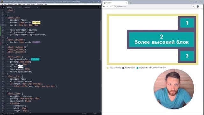Image resolution: width=204 pixels, height=115 pixels.
Task: Click the '.block__column_2{}' line
Action: [x=17, y=50]
